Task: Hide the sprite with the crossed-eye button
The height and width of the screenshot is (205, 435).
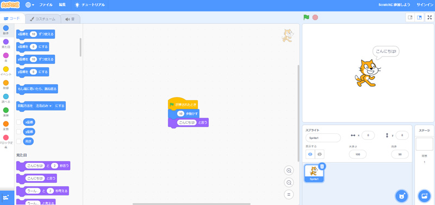Action: click(x=319, y=154)
